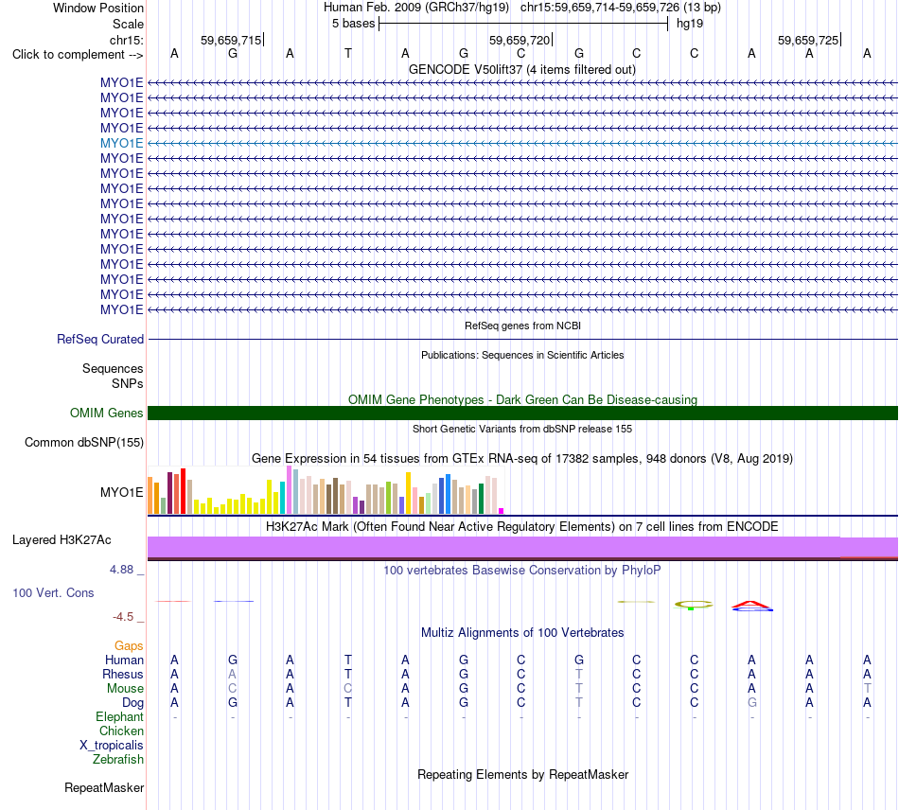Click the small magenta bar ending the GTEx chart
Image resolution: width=899 pixels, height=810 pixels.
point(502,511)
